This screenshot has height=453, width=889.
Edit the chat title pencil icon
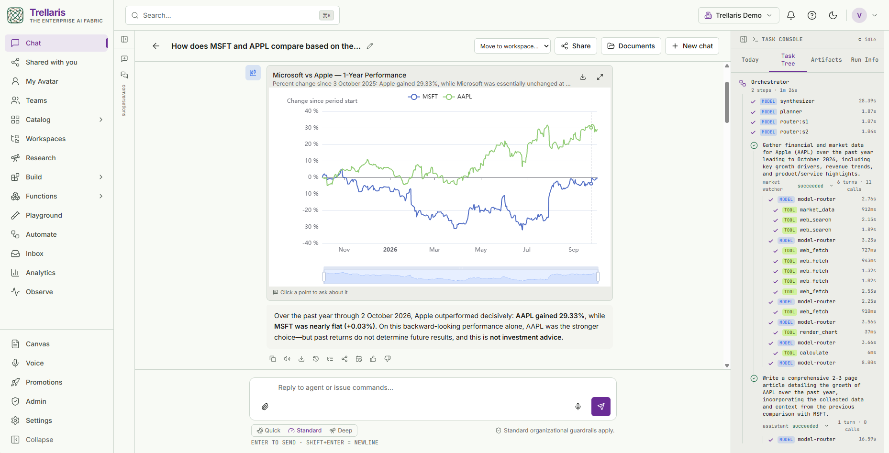pos(370,46)
